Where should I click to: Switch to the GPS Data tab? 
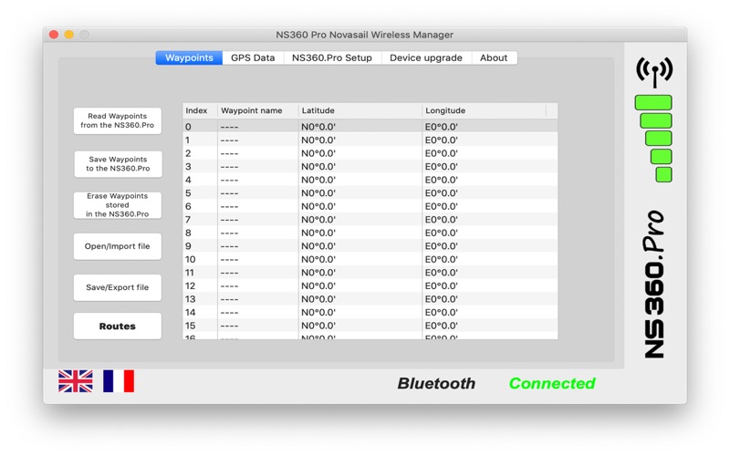coord(253,57)
